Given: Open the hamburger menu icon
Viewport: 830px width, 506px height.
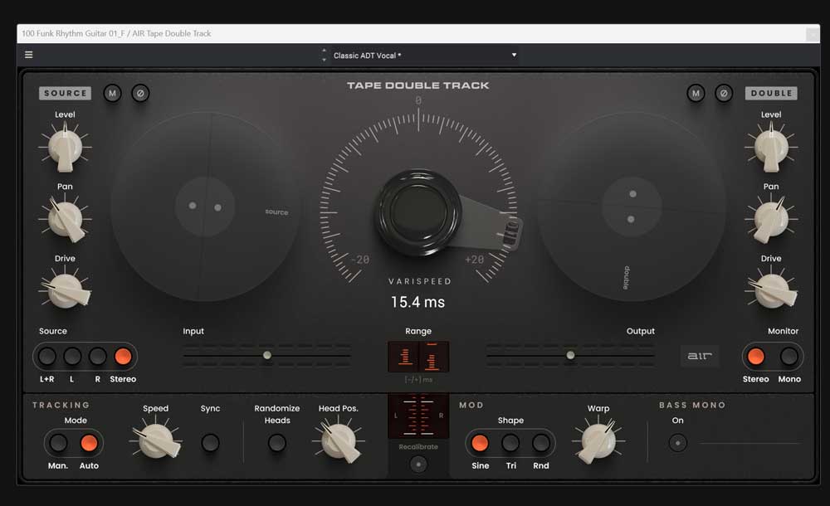Looking at the screenshot, I should tap(29, 55).
